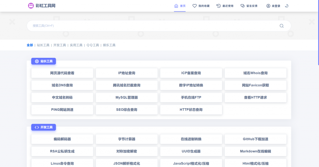Click the page vertical scrollbar thumb
The height and width of the screenshot is (167, 319).
click(318, 33)
